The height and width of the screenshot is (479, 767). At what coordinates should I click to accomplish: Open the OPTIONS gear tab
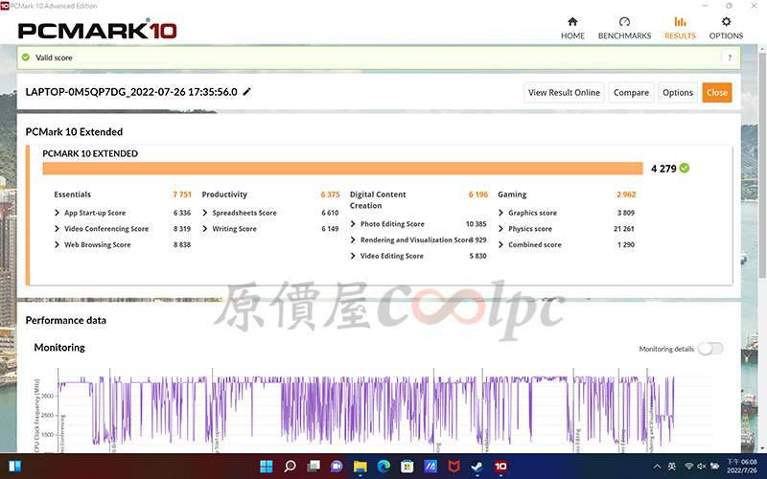click(726, 29)
